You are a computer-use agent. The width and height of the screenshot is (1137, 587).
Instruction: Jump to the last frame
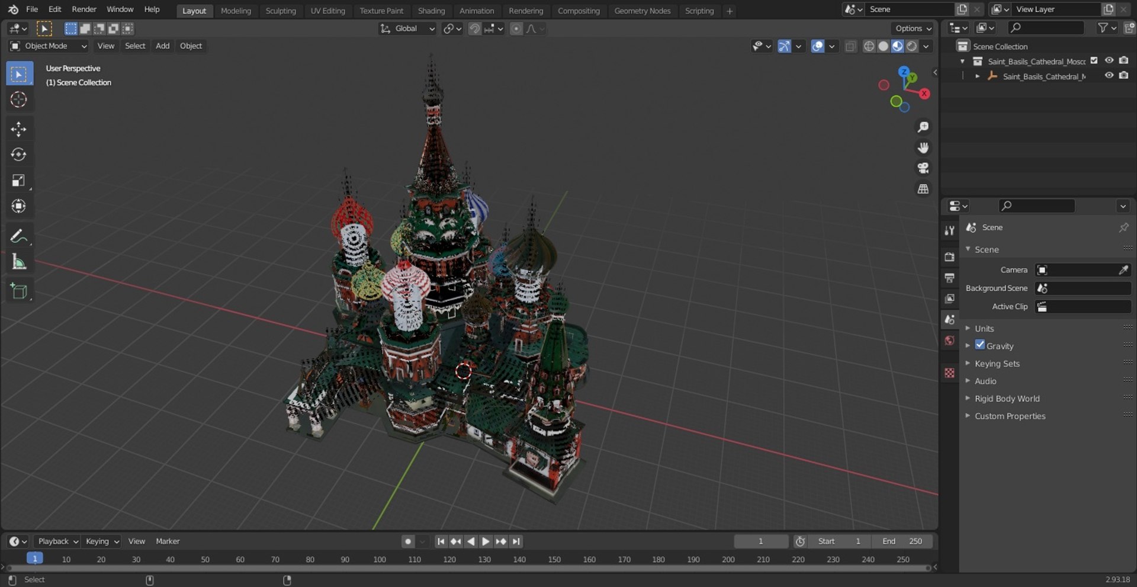tap(516, 541)
